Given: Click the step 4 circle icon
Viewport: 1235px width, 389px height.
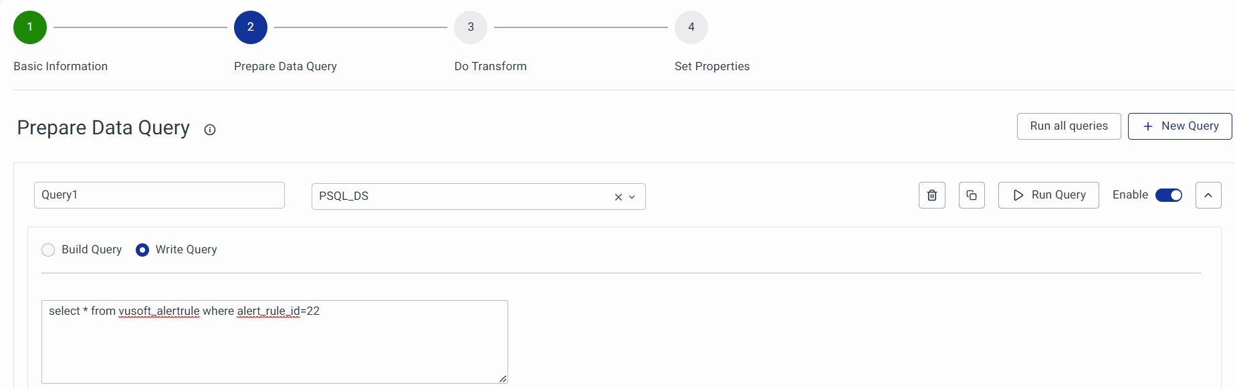Looking at the screenshot, I should [691, 27].
